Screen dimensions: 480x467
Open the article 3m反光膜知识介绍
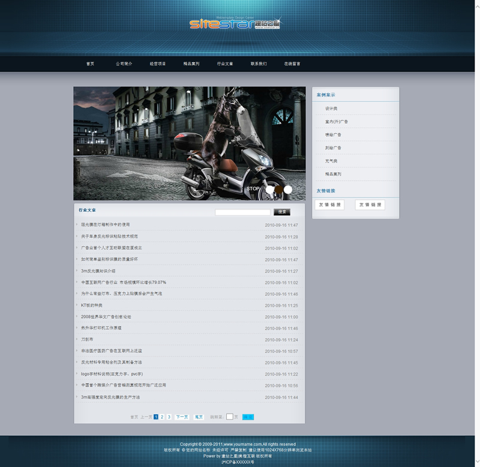[x=98, y=271]
